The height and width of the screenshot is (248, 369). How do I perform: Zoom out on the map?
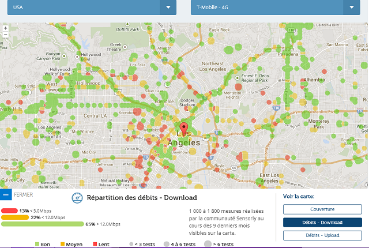5,35
